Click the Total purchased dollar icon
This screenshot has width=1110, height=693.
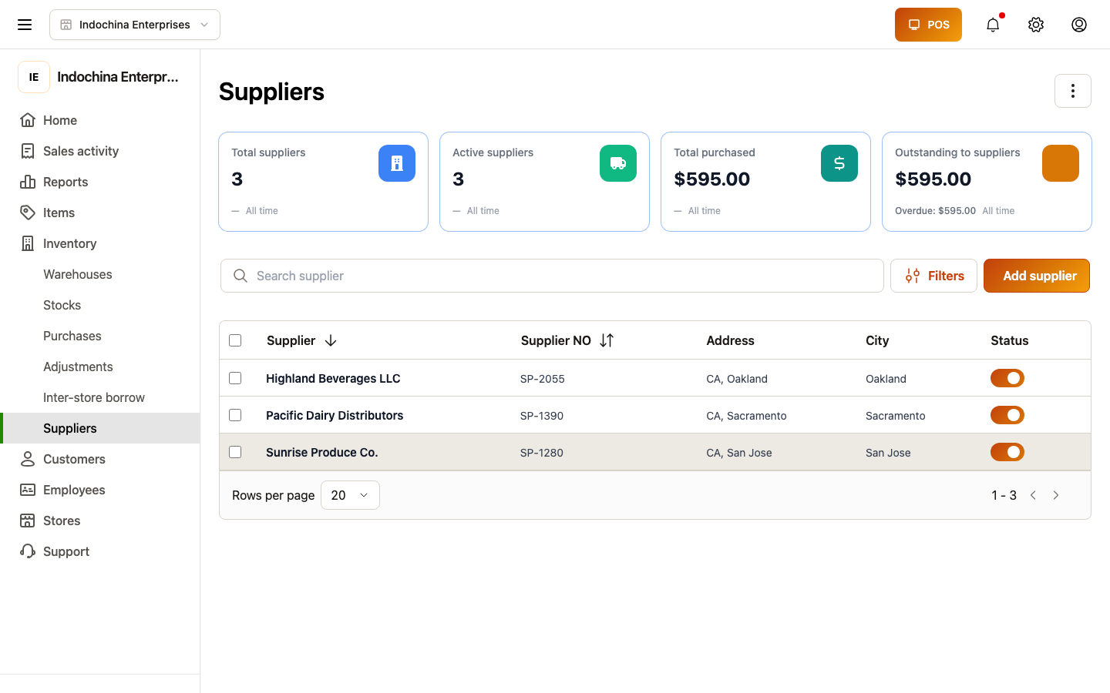[839, 163]
